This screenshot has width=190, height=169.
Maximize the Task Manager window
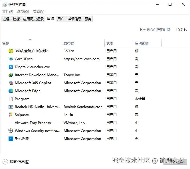[170, 4]
